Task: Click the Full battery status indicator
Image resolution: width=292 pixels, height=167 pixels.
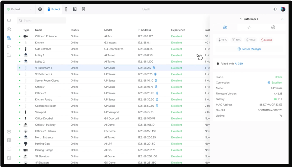Action: coord(278,99)
